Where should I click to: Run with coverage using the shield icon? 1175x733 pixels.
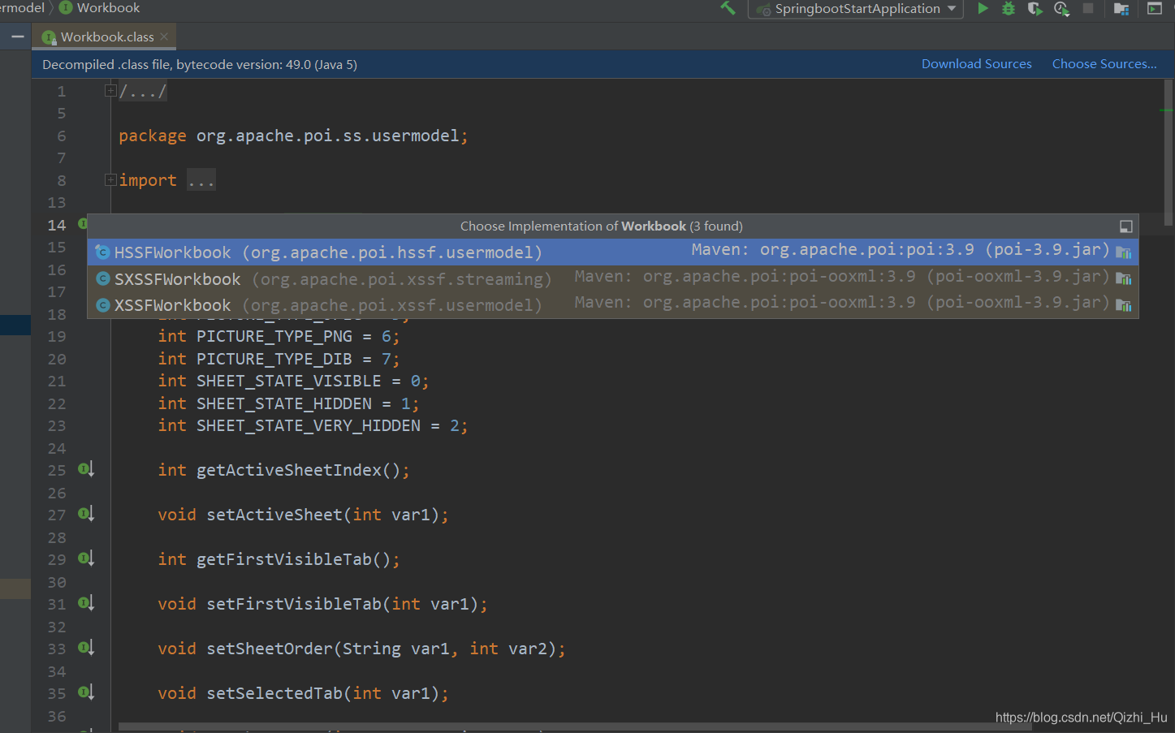coord(1035,8)
